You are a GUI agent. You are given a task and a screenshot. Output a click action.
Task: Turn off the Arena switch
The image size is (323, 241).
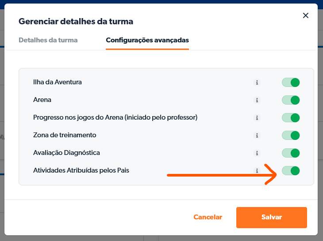291,100
